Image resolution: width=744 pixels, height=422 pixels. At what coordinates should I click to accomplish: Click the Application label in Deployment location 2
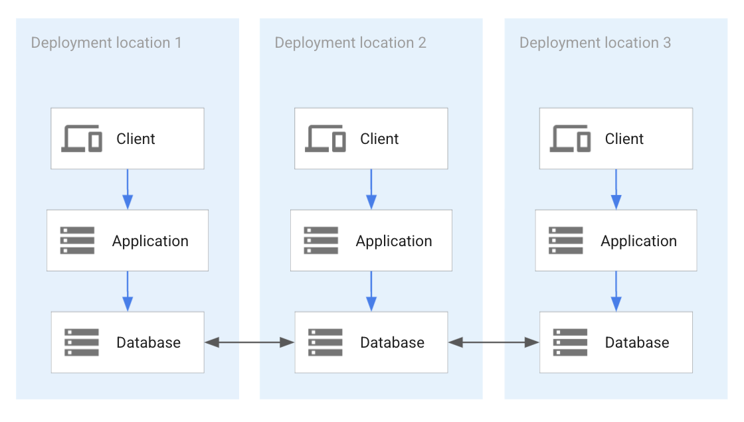pos(393,240)
